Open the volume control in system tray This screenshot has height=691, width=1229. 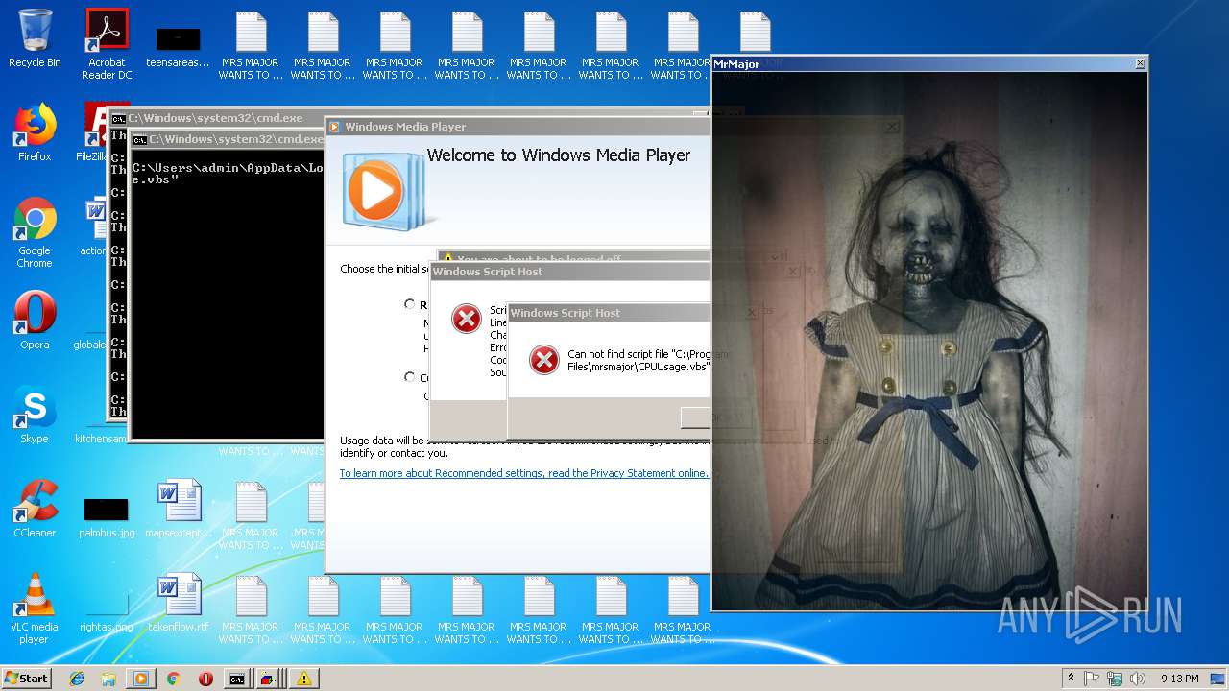(1138, 679)
